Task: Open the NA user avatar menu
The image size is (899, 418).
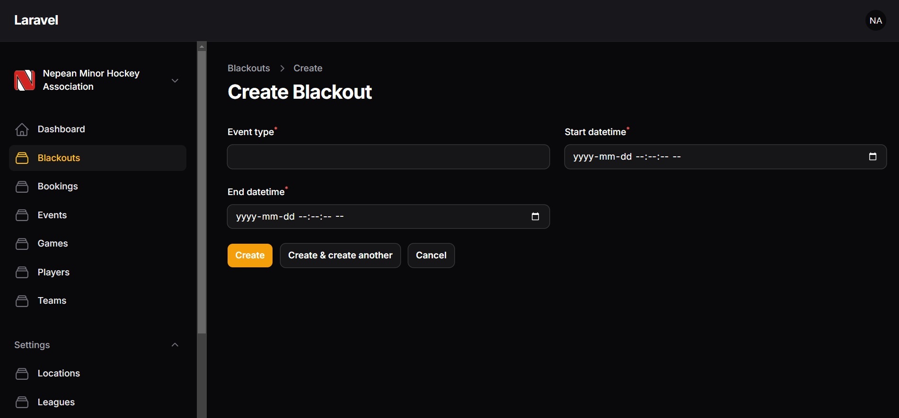Action: click(x=875, y=21)
